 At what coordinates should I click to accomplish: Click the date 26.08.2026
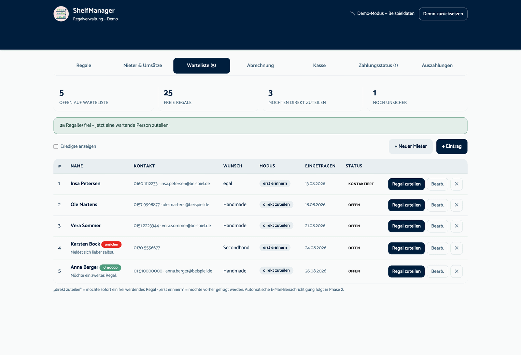[x=316, y=271]
